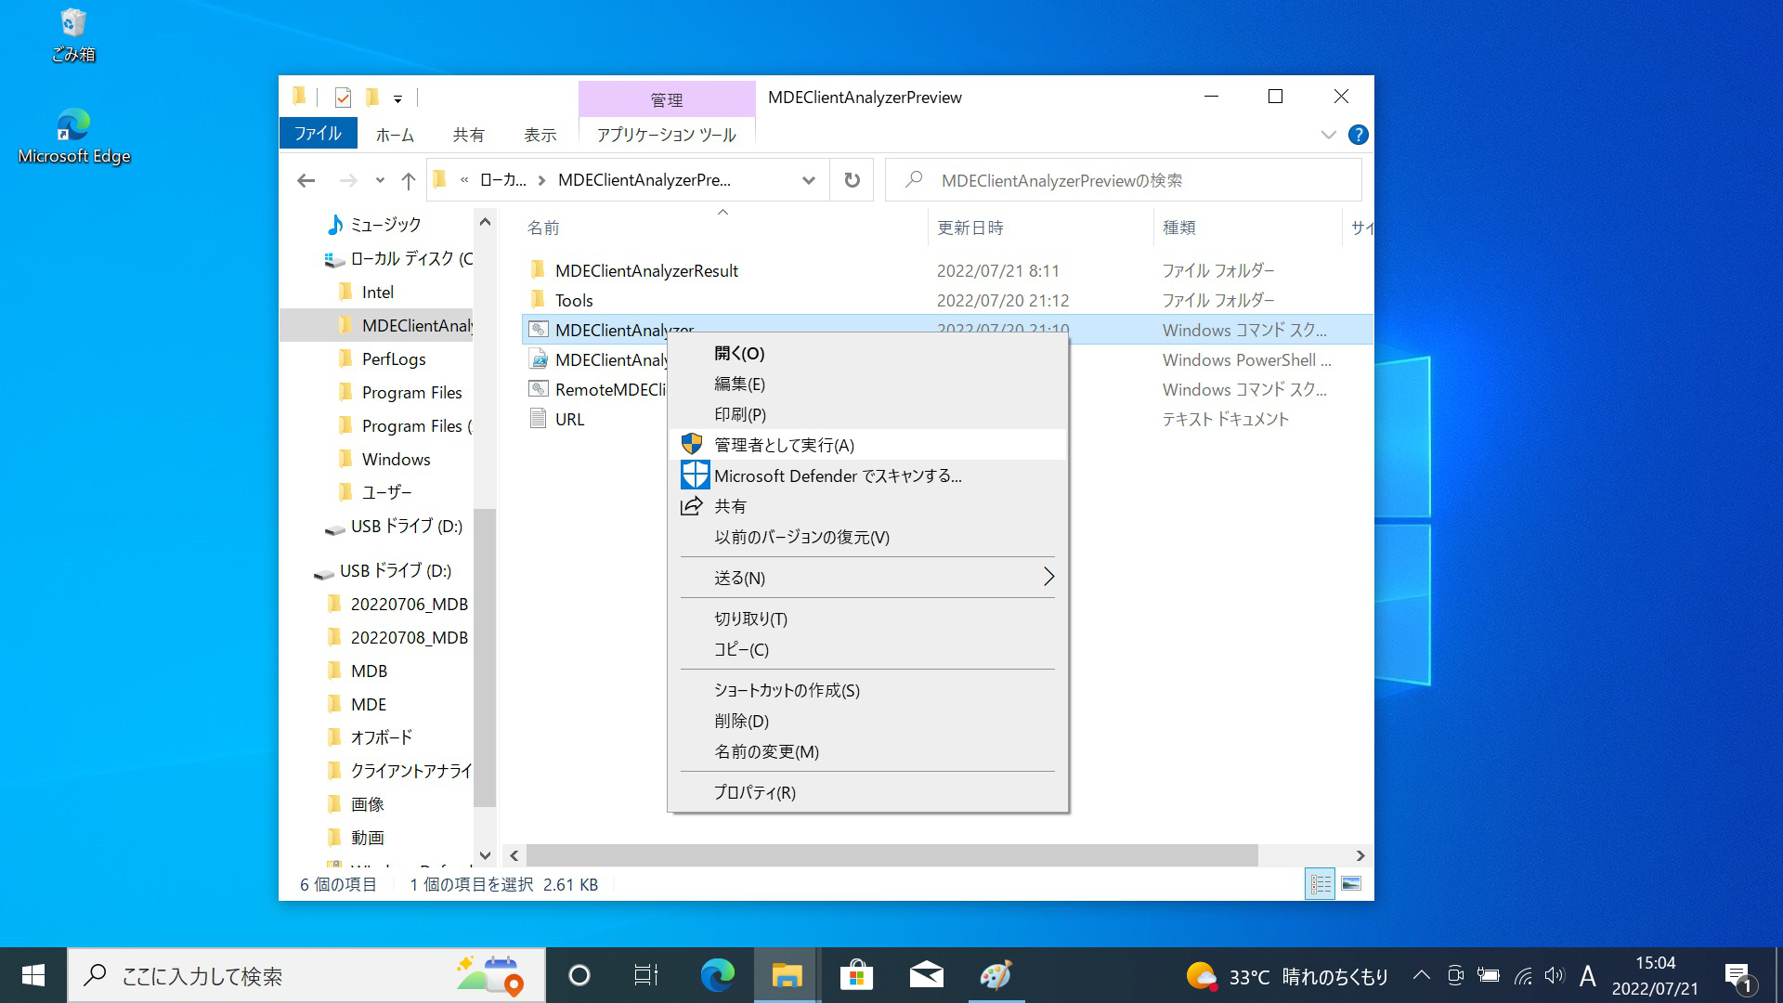
Task: Click the properties checkmark icon in quick access toolbar
Action: point(343,98)
